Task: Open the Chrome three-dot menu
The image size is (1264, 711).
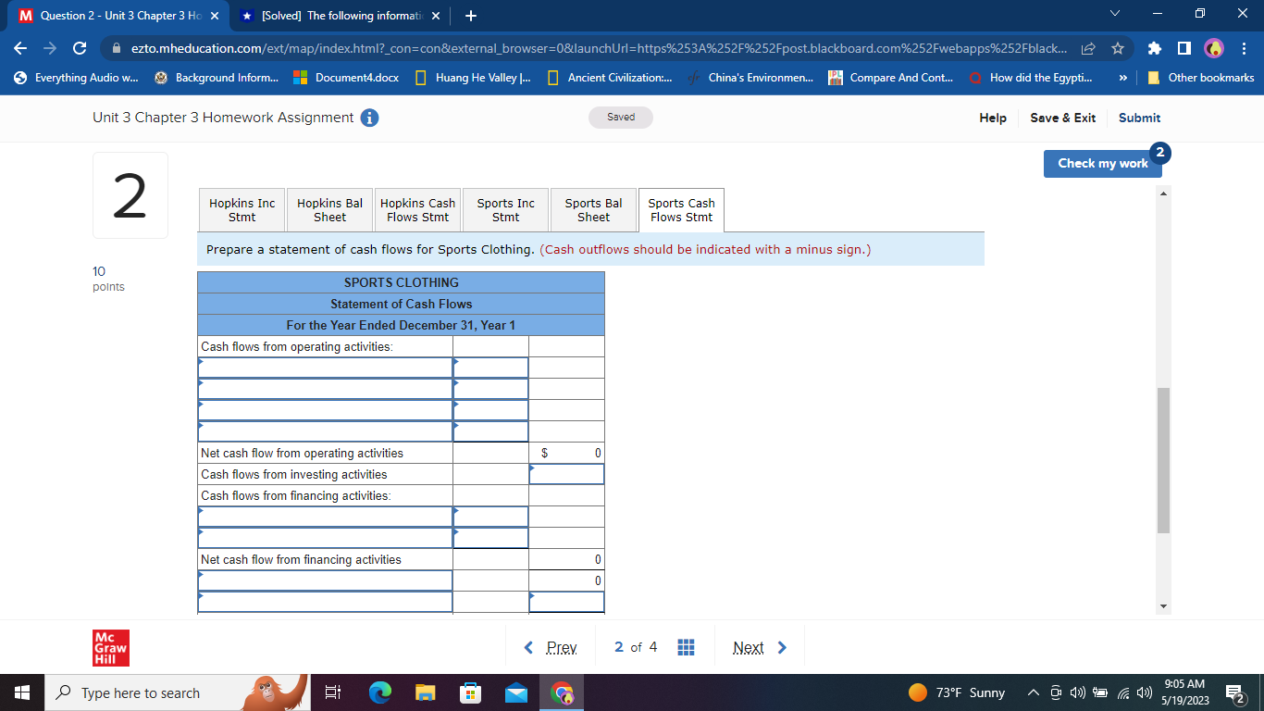Action: (1243, 47)
